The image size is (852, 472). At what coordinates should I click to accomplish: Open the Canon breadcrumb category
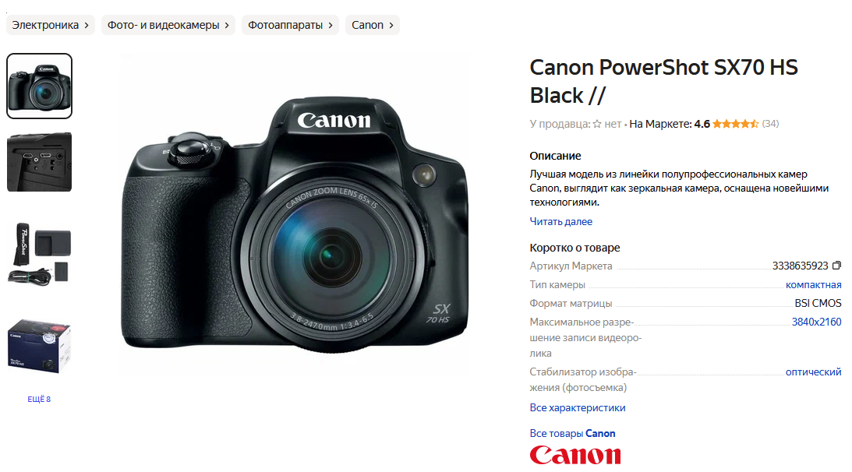click(x=372, y=25)
